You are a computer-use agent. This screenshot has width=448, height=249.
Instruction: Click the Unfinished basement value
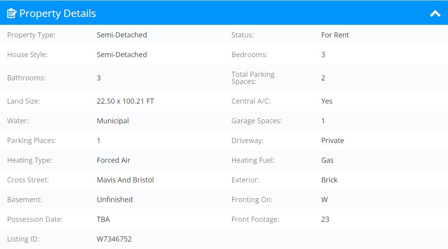pyautogui.click(x=115, y=200)
